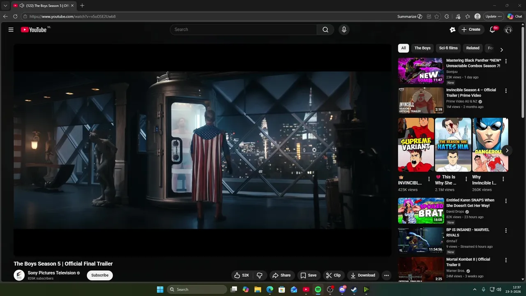526x296 pixels.
Task: Open options for INVINCIBL... short
Action: pos(429,179)
